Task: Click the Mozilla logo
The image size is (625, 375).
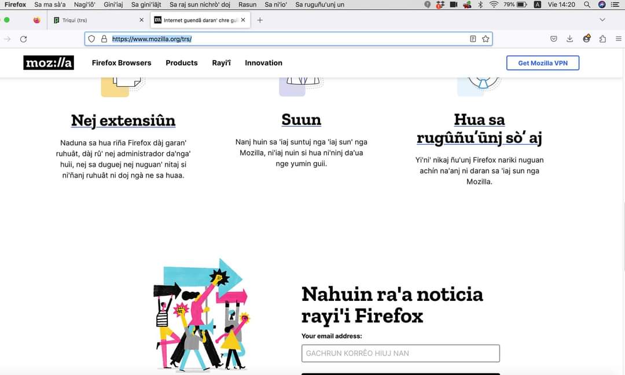Action: pos(49,63)
